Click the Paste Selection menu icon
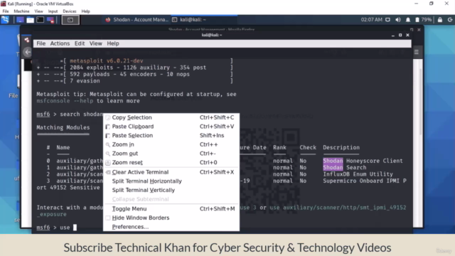This screenshot has width=455, height=256. (108, 136)
